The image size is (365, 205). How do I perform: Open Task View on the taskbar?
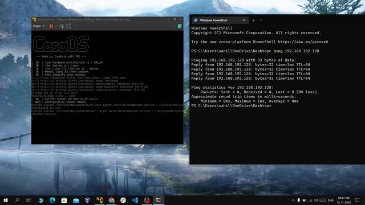[x=29, y=200]
